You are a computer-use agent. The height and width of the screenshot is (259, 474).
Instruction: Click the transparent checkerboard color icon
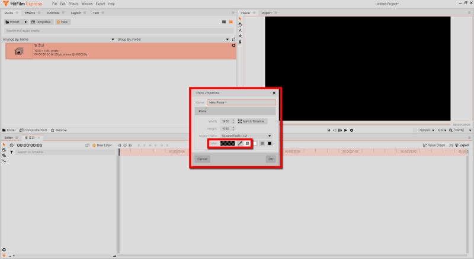pos(247,143)
